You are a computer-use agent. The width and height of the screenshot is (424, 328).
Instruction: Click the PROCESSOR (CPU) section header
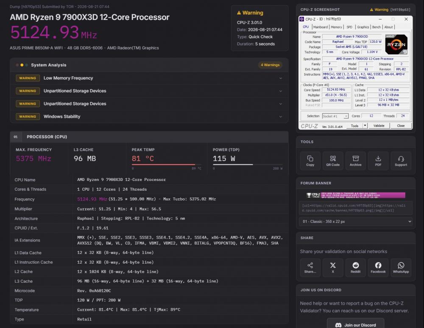(149, 137)
